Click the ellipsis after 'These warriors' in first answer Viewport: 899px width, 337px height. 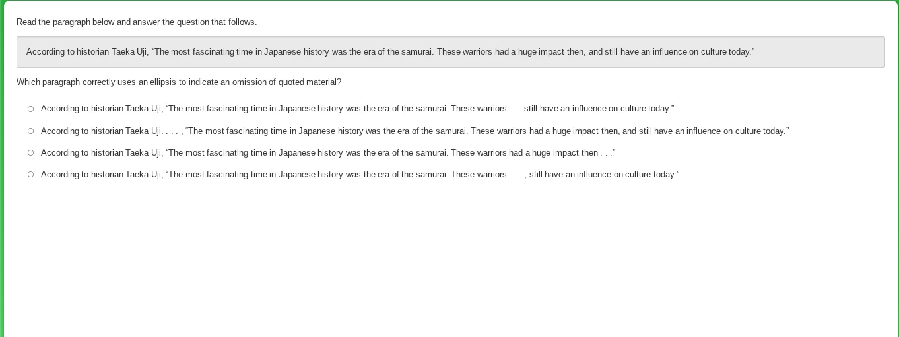pos(515,109)
